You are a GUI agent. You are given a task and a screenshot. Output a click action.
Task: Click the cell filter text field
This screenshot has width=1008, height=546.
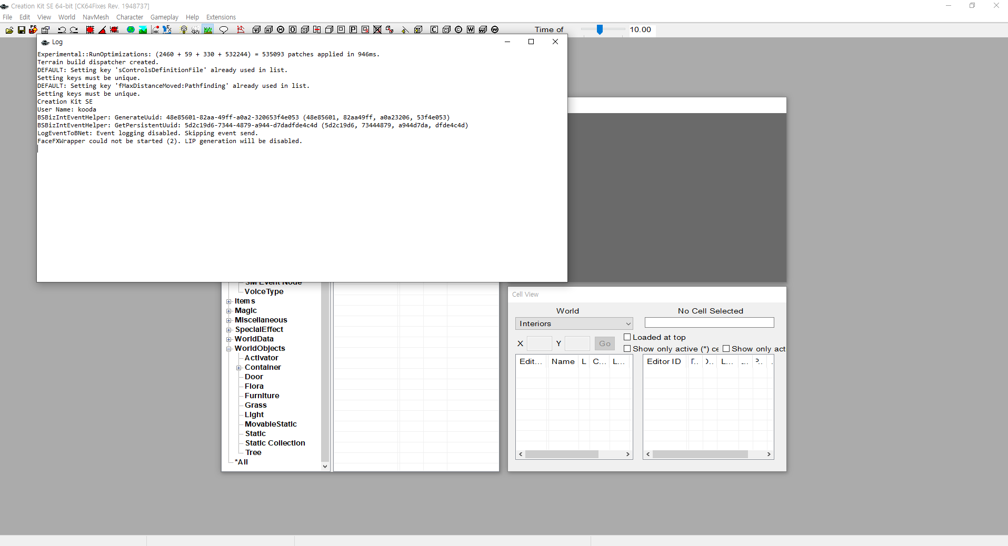pyautogui.click(x=710, y=322)
